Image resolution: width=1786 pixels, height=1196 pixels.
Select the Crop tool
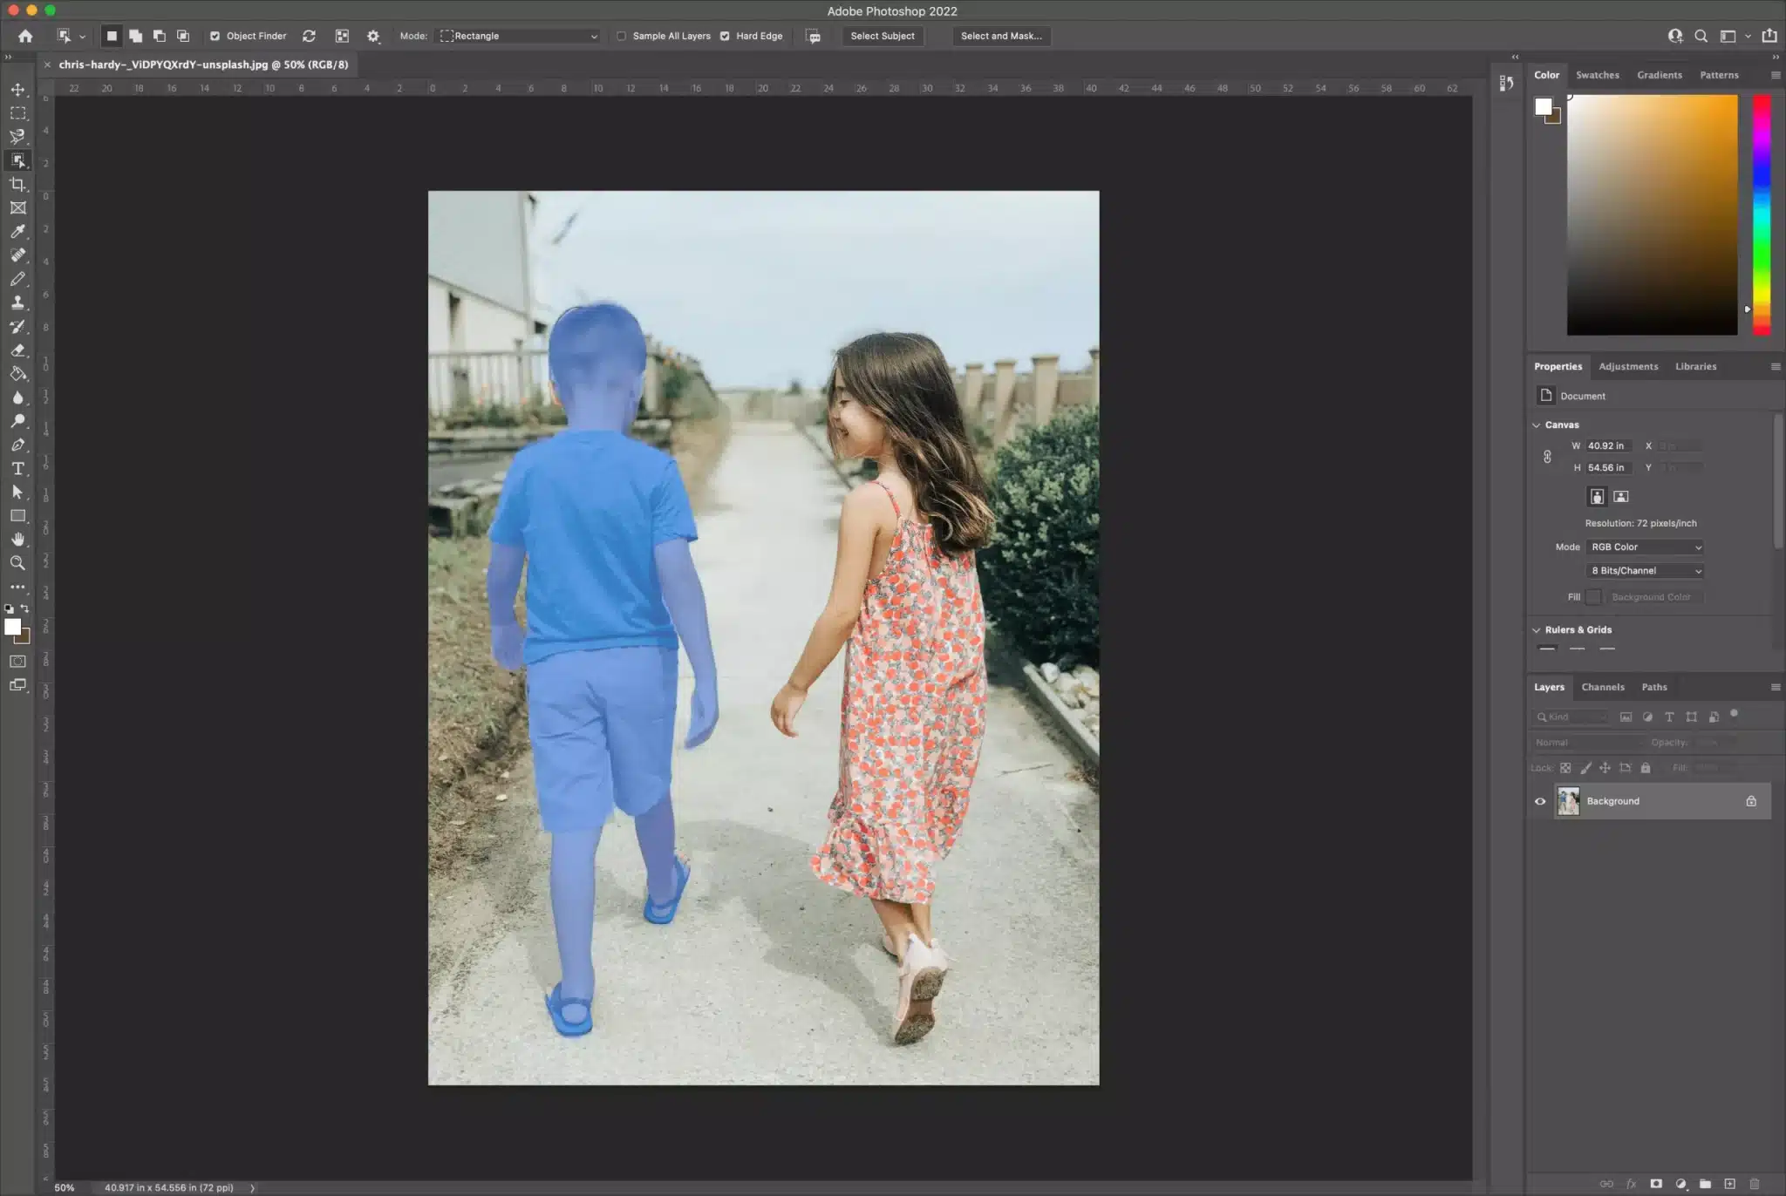click(x=17, y=183)
